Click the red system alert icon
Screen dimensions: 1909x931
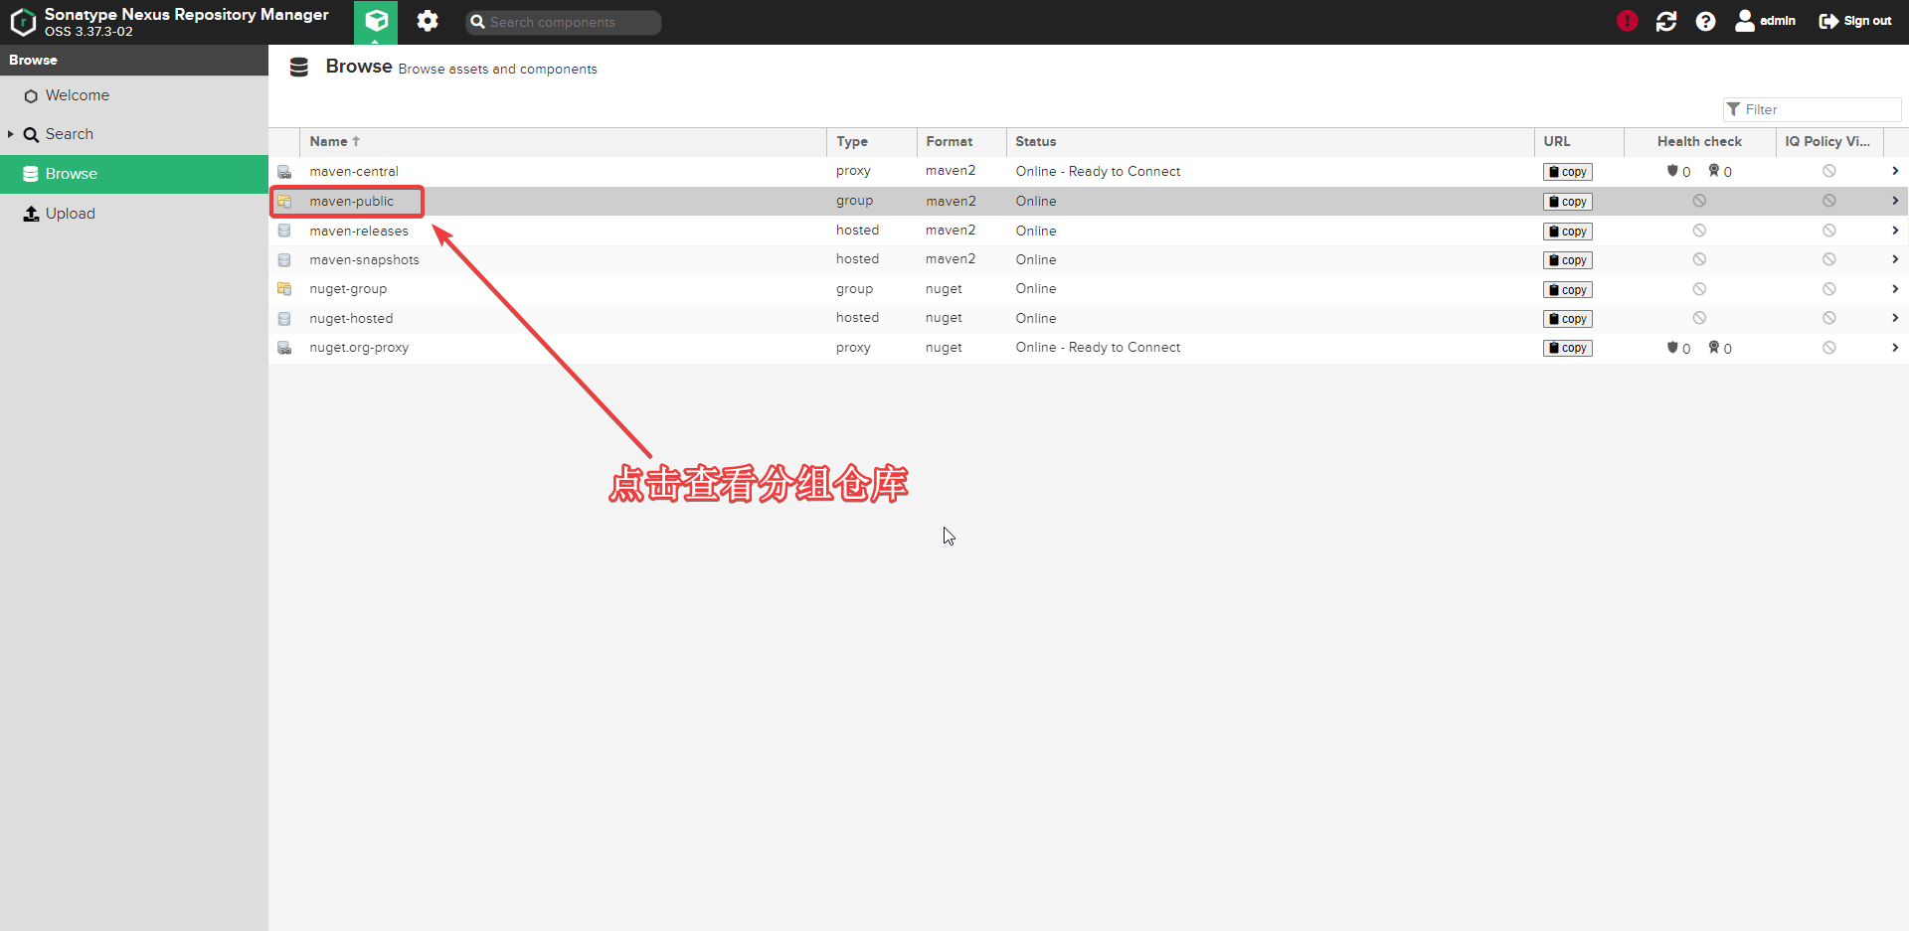1627,21
